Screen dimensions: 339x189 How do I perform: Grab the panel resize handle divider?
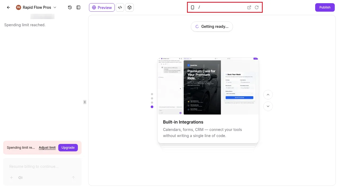pos(85,102)
